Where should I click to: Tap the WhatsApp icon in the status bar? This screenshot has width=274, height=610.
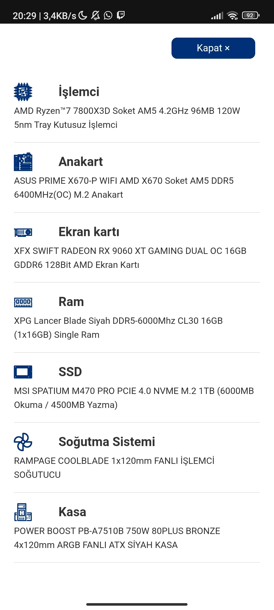(x=108, y=15)
